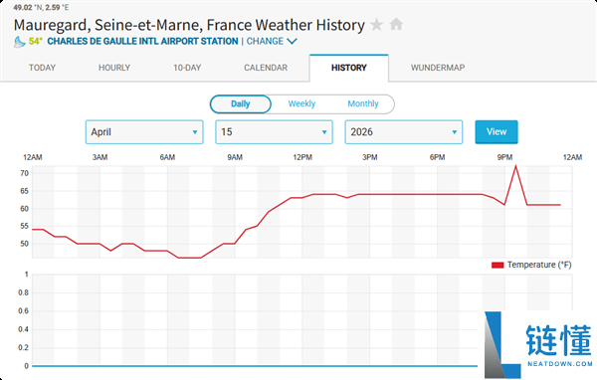The height and width of the screenshot is (380, 597).
Task: Open Charles de Gaulle Intl Airport Station link
Action: coord(142,41)
